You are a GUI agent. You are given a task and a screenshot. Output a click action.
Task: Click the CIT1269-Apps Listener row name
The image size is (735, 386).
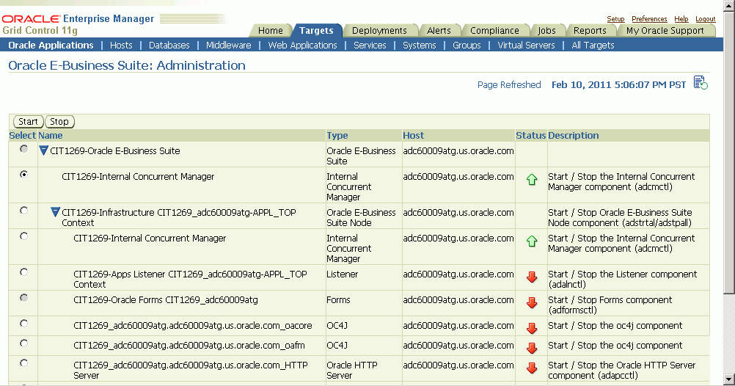point(190,279)
